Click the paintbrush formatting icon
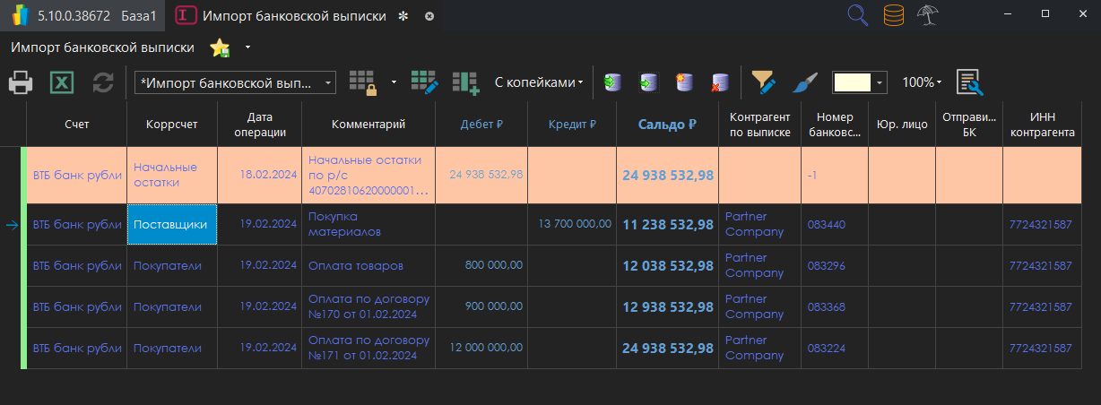Viewport: 1101px width, 405px height. coord(804,82)
